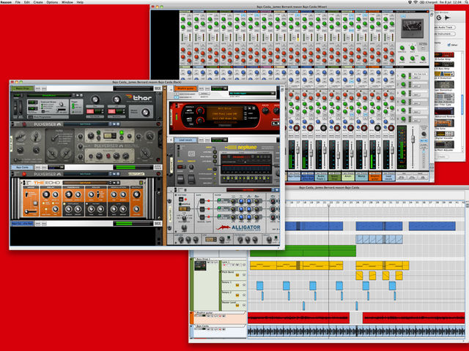This screenshot has width=469, height=351.
Task: Click the Thor synthesizer logo in rack
Action: click(139, 97)
